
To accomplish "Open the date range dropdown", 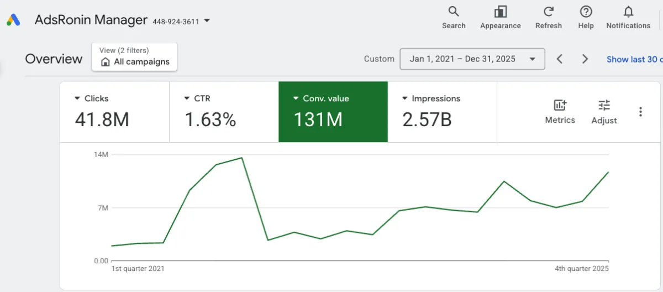I will (472, 59).
